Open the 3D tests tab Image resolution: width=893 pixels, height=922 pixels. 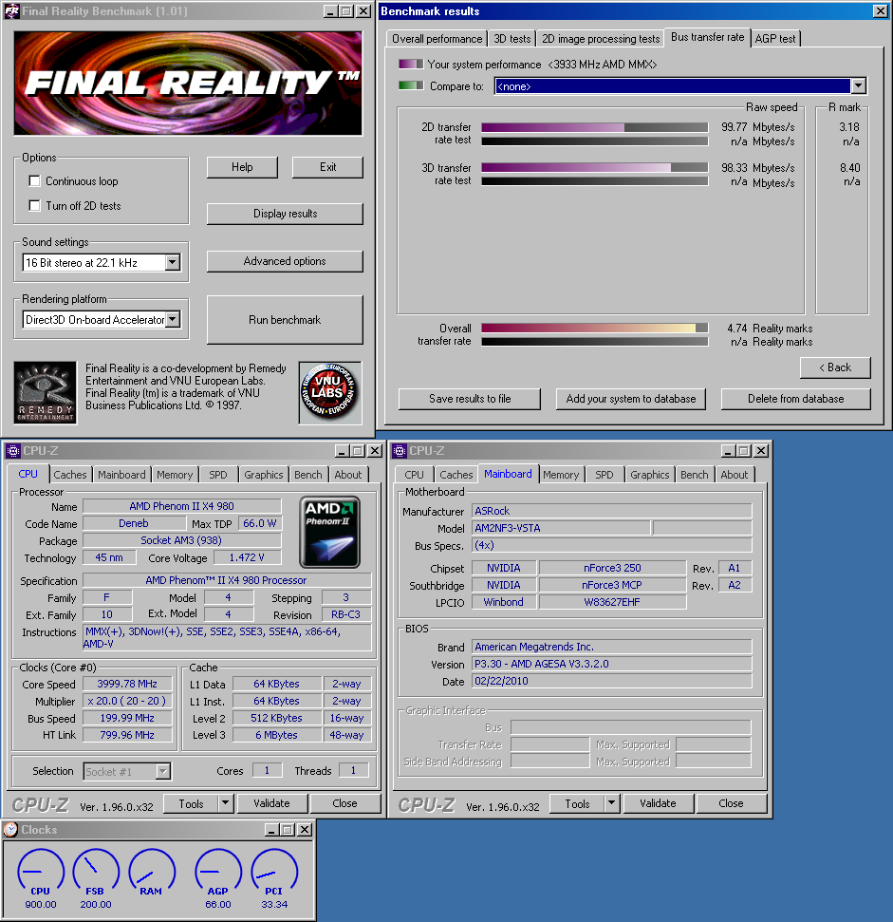coord(512,39)
